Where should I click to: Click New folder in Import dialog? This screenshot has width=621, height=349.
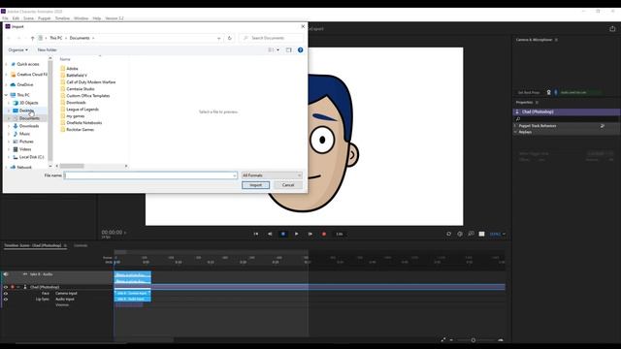48,49
